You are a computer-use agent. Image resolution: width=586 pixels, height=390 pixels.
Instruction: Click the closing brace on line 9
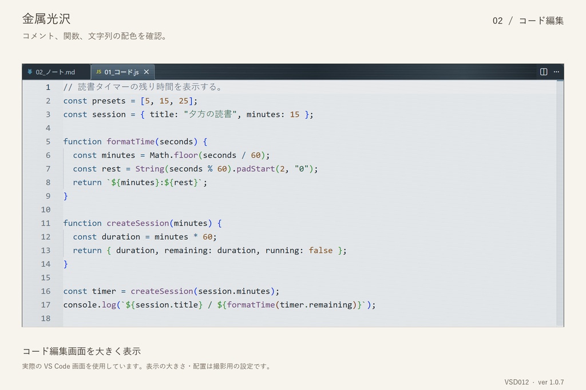(66, 196)
